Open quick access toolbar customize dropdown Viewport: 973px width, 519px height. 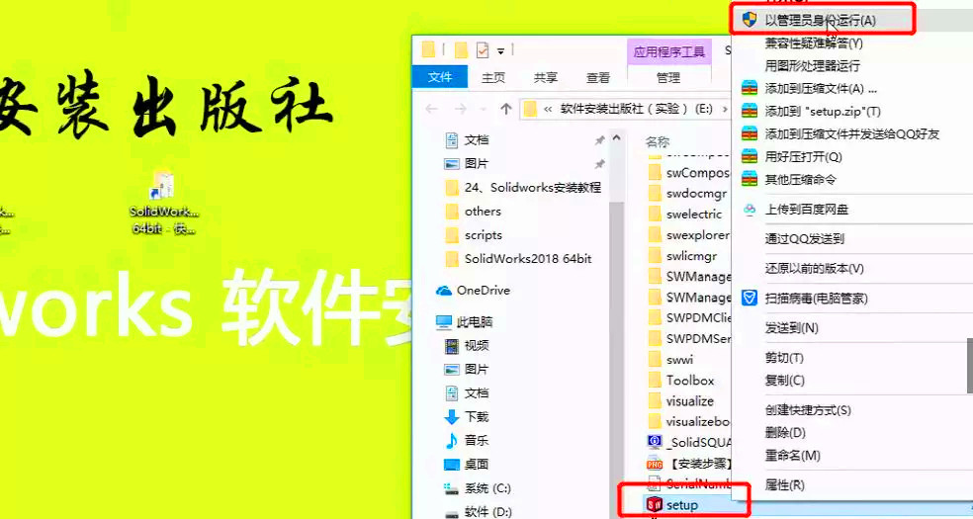coord(500,50)
